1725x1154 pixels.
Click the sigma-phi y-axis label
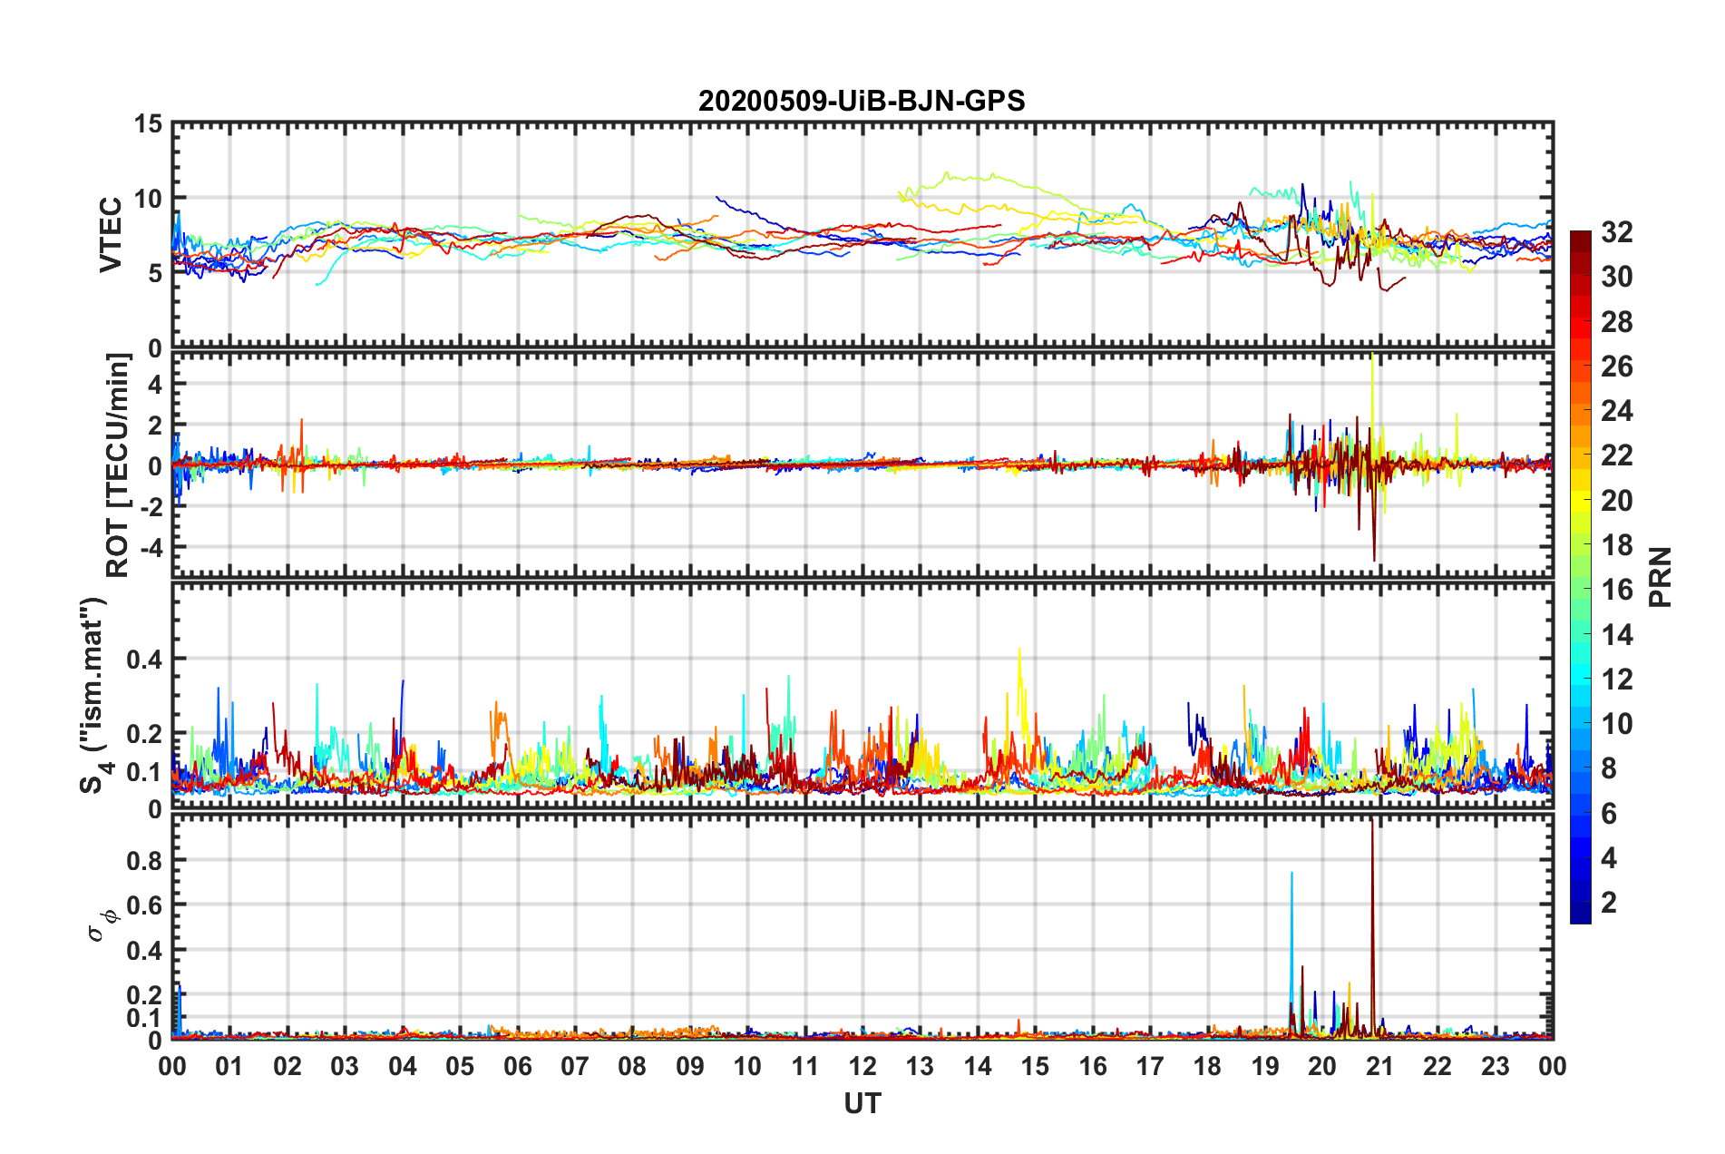pos(102,924)
